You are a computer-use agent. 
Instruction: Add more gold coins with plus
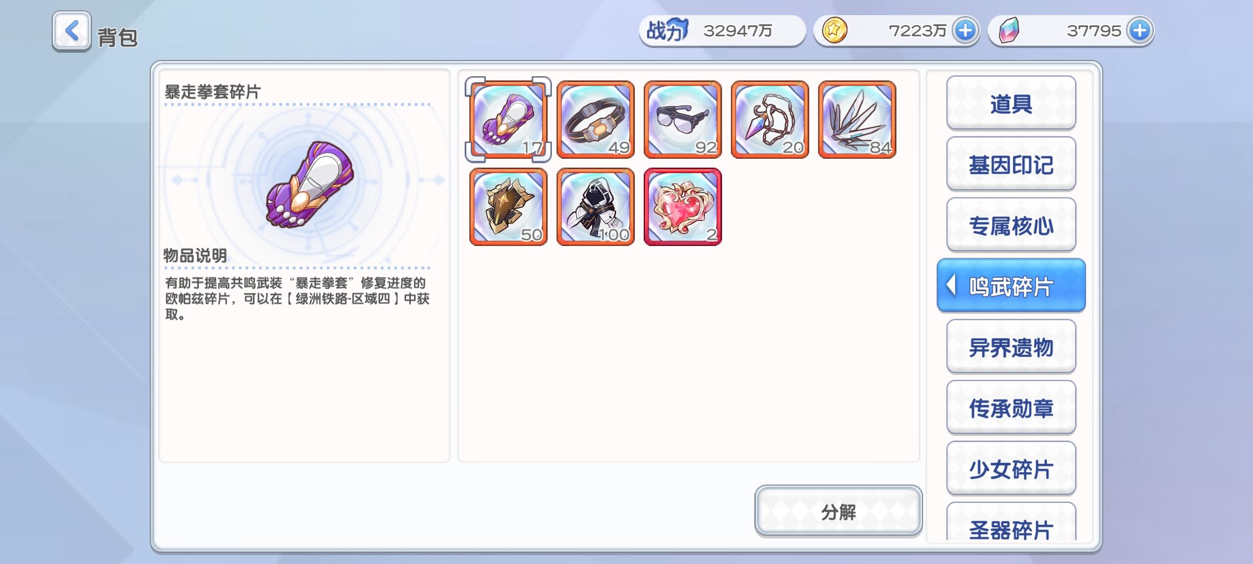[965, 30]
